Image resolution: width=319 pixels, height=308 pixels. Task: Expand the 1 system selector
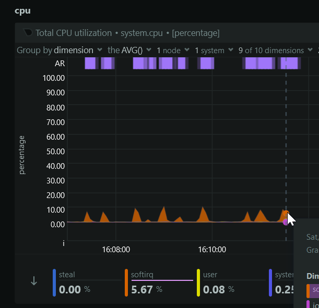214,50
